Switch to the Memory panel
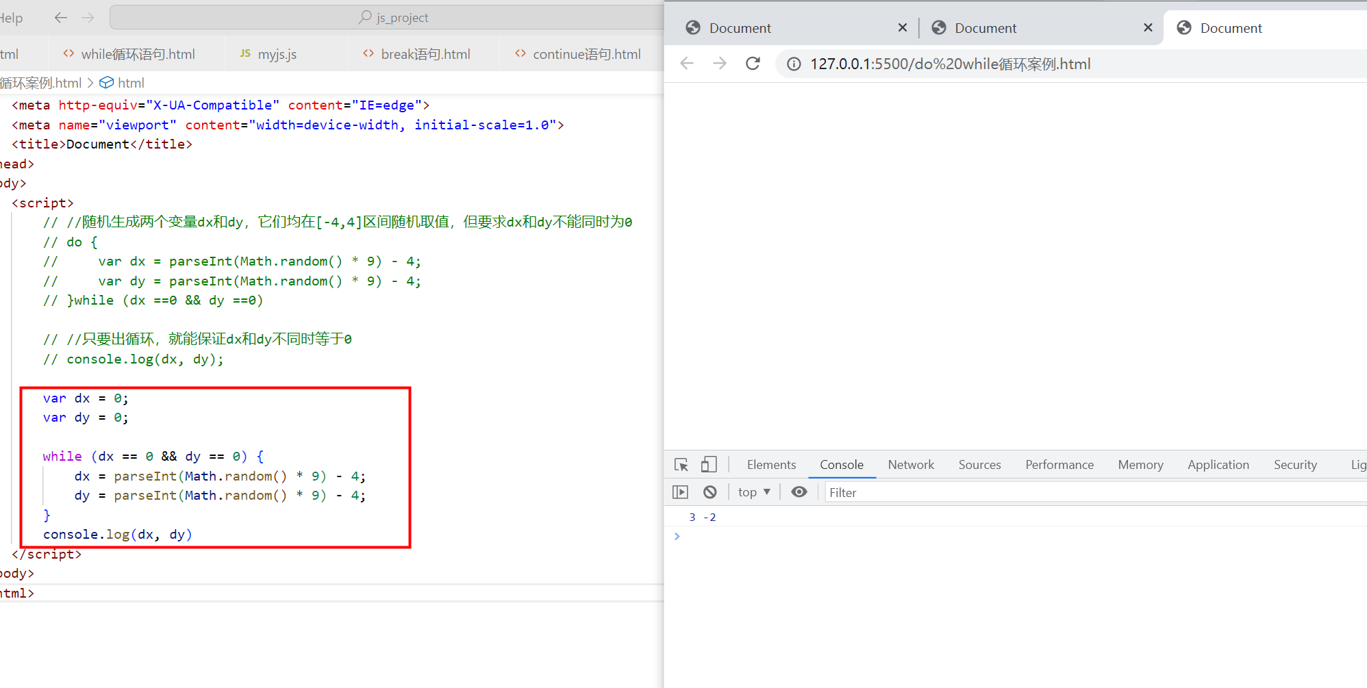Viewport: 1367px width, 688px height. point(1140,464)
